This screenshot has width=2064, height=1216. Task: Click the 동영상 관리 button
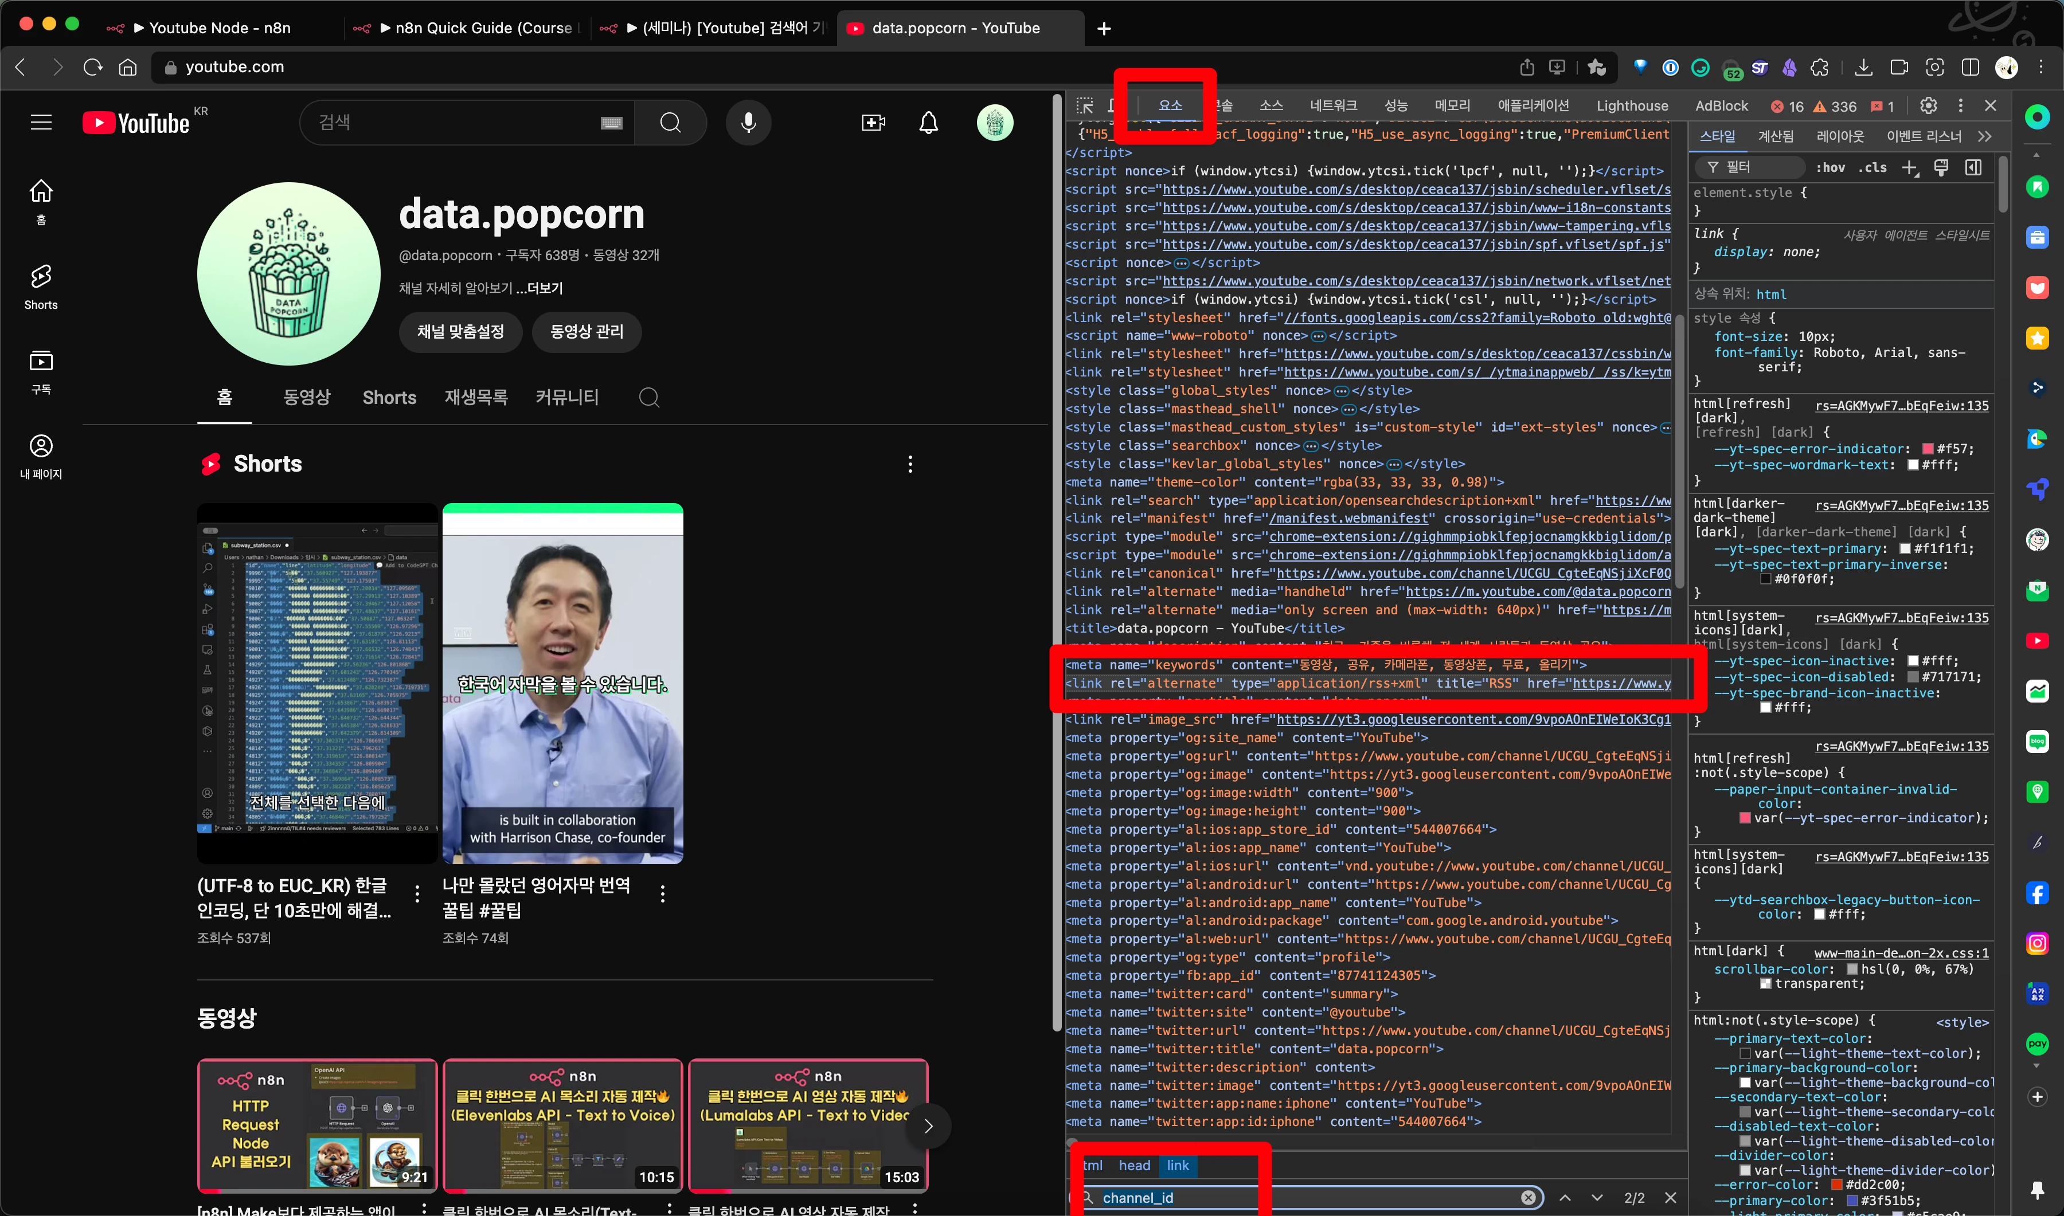587,332
